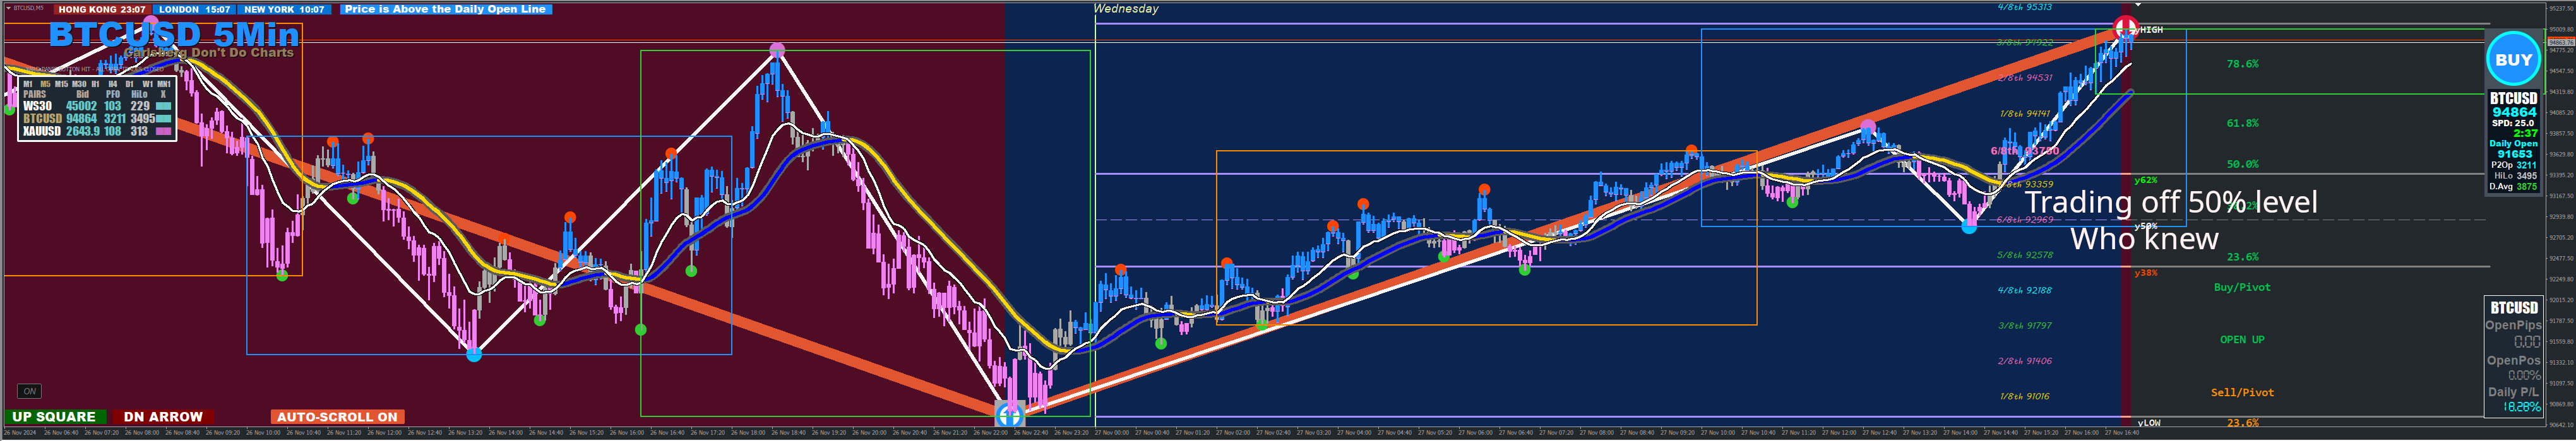Click the 3/8th 91797 Murrey level
Viewport: 2576px width, 441px height.
2025,325
